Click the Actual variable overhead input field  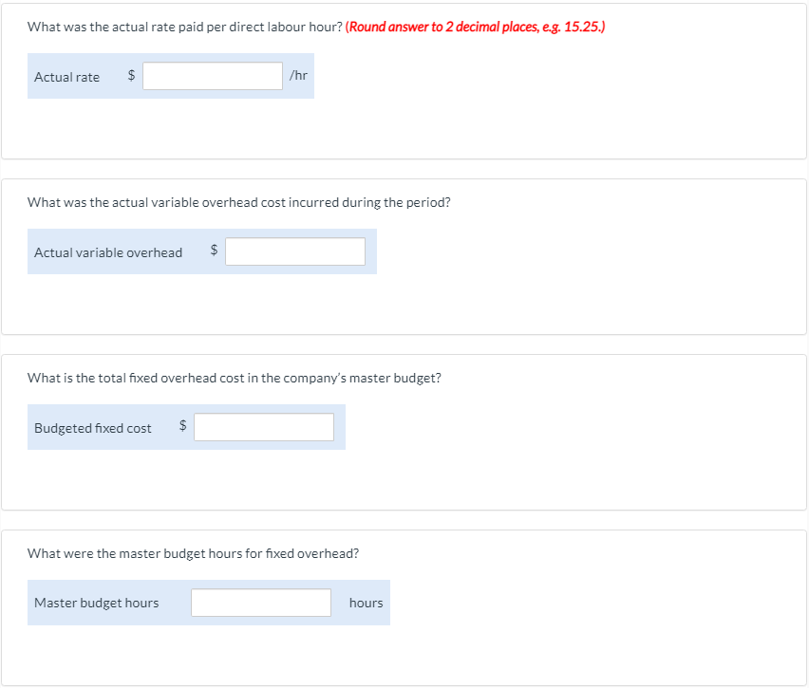point(295,251)
